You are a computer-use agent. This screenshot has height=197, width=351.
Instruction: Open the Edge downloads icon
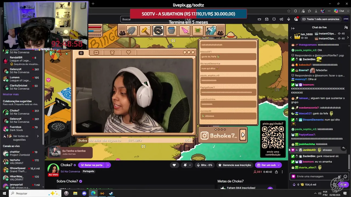pyautogui.click(x=316, y=11)
